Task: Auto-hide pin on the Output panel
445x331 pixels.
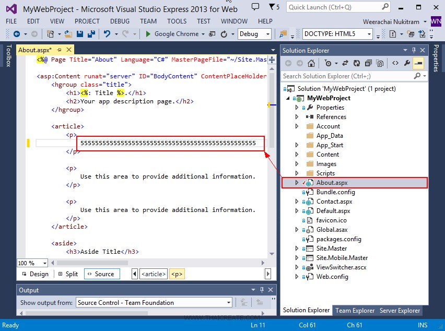Action: [262, 290]
